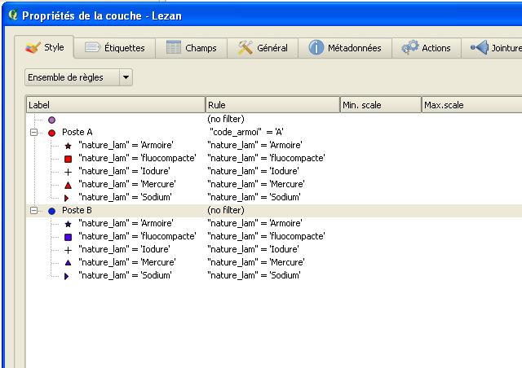The height and width of the screenshot is (368, 522).
Task: Select the Poste B 'Sodium' rule row
Action: (x=125, y=275)
